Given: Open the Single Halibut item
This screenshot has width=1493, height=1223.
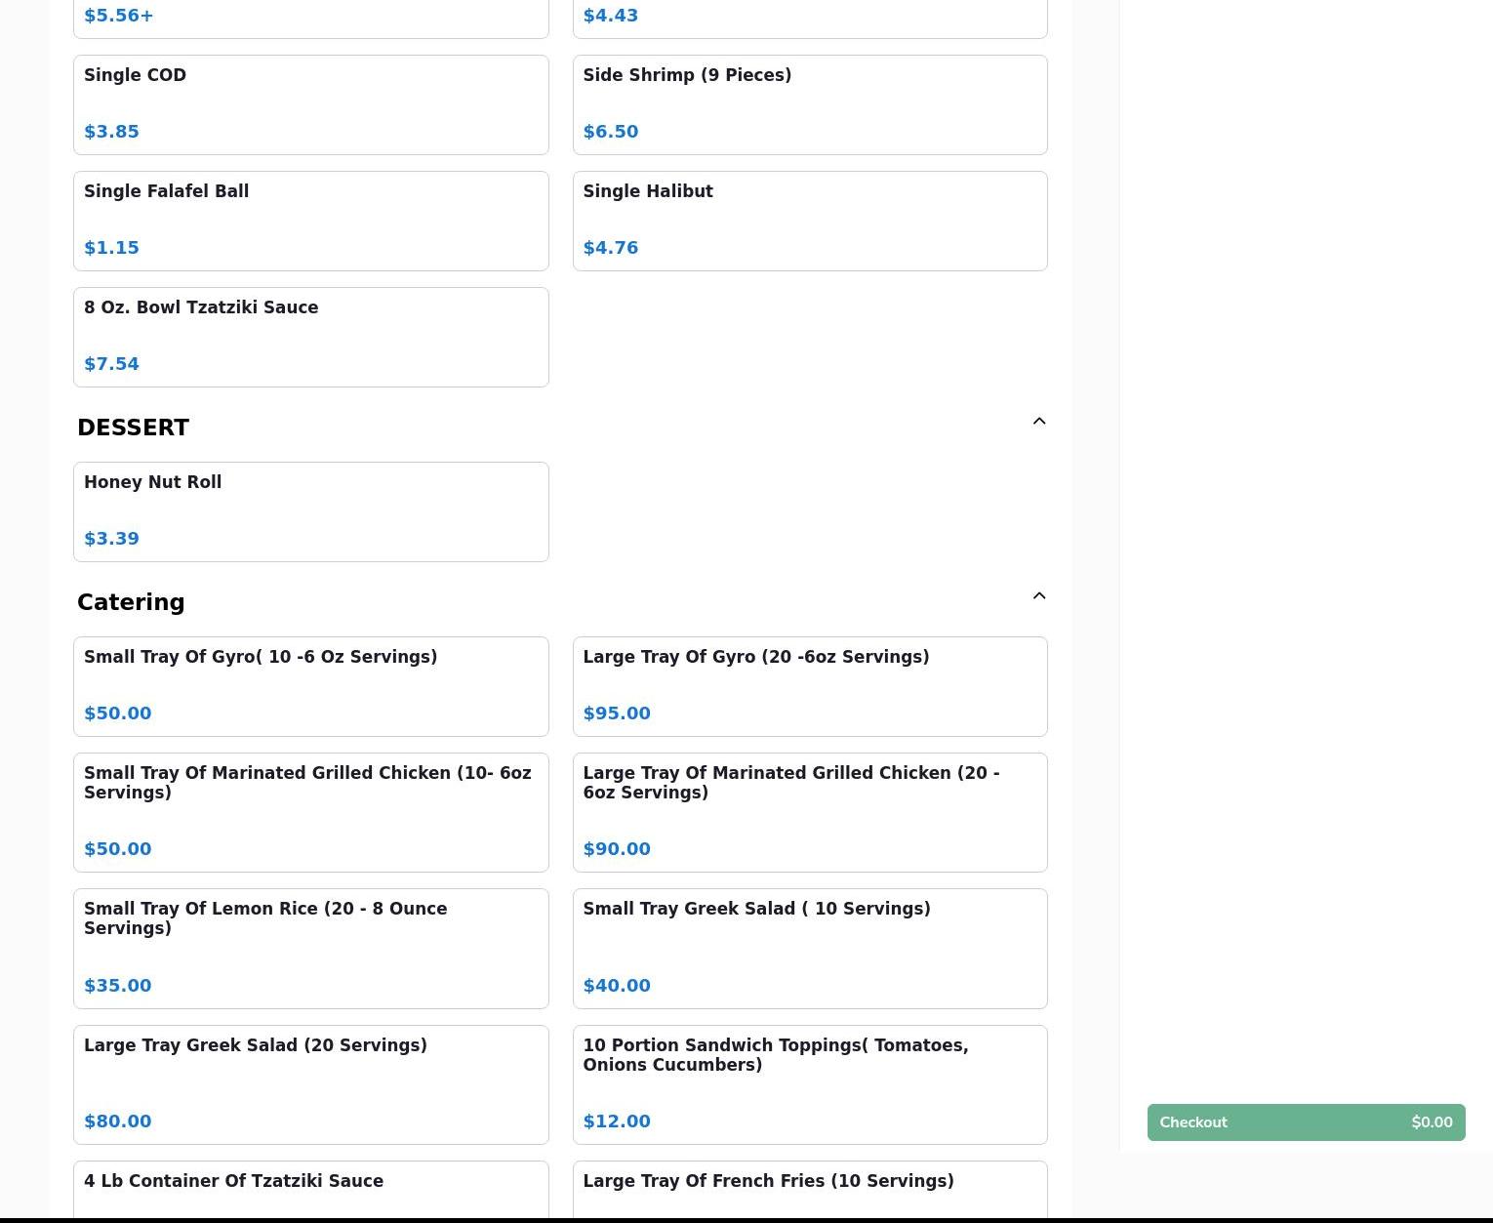Looking at the screenshot, I should (809, 221).
